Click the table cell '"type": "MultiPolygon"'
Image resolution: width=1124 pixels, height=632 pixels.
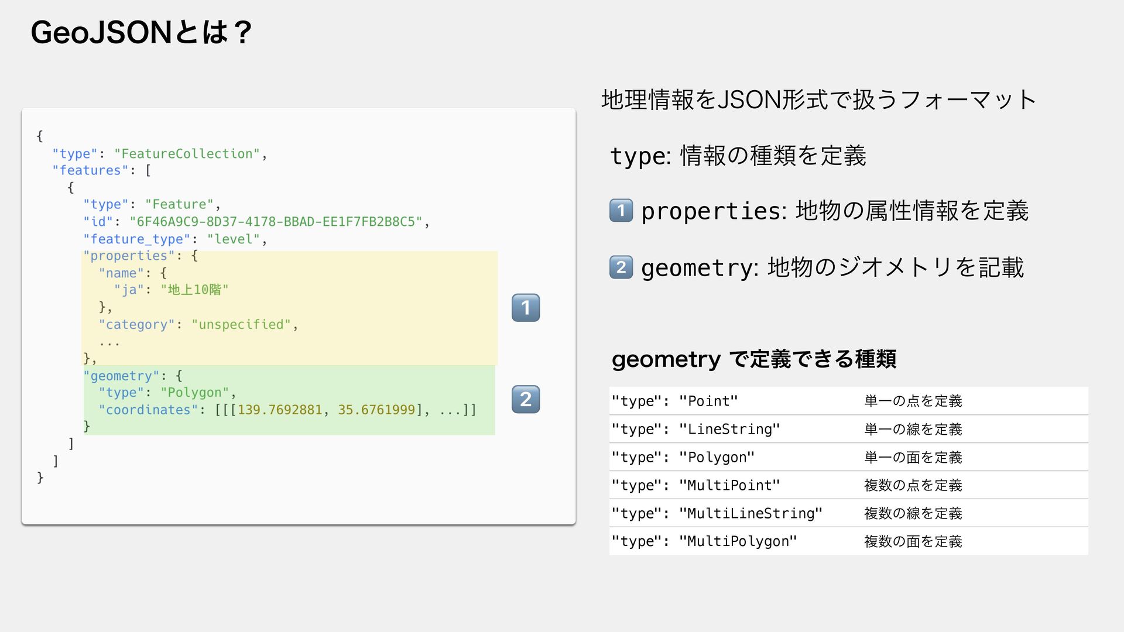704,541
